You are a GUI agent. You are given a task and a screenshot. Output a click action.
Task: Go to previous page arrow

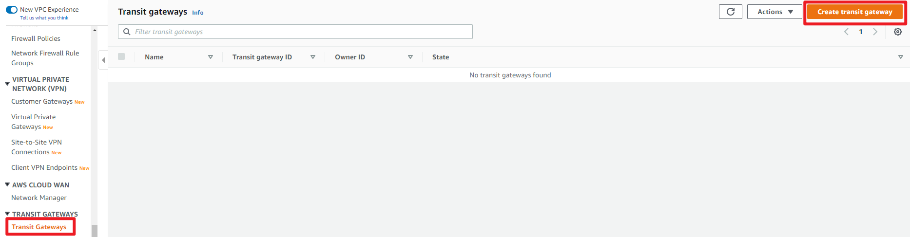pyautogui.click(x=846, y=32)
